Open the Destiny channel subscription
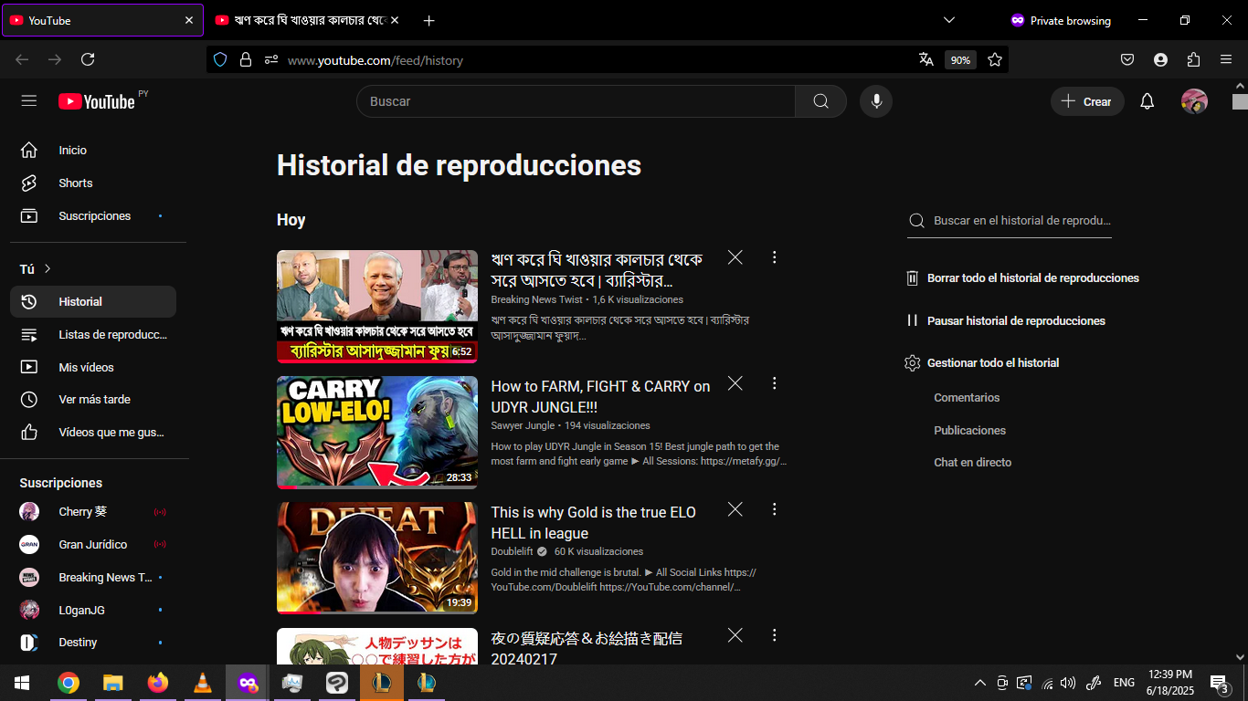The image size is (1248, 701). [x=93, y=643]
